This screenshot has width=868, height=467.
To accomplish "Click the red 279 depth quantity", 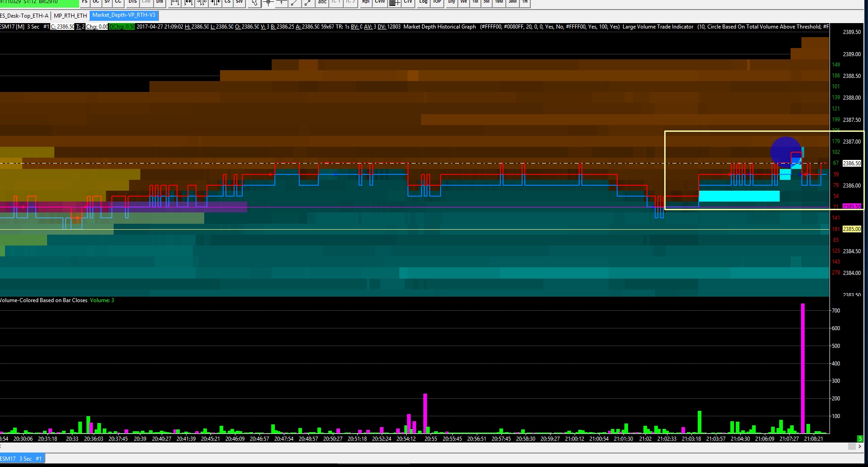I will click(x=836, y=273).
